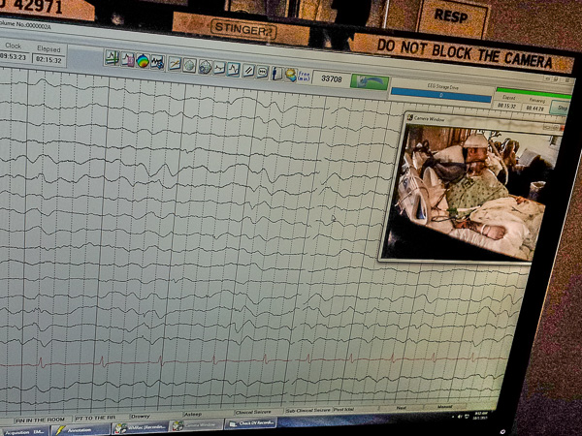The image size is (582, 436).
Task: Click the waveform settings gear icon
Action: click(x=157, y=62)
